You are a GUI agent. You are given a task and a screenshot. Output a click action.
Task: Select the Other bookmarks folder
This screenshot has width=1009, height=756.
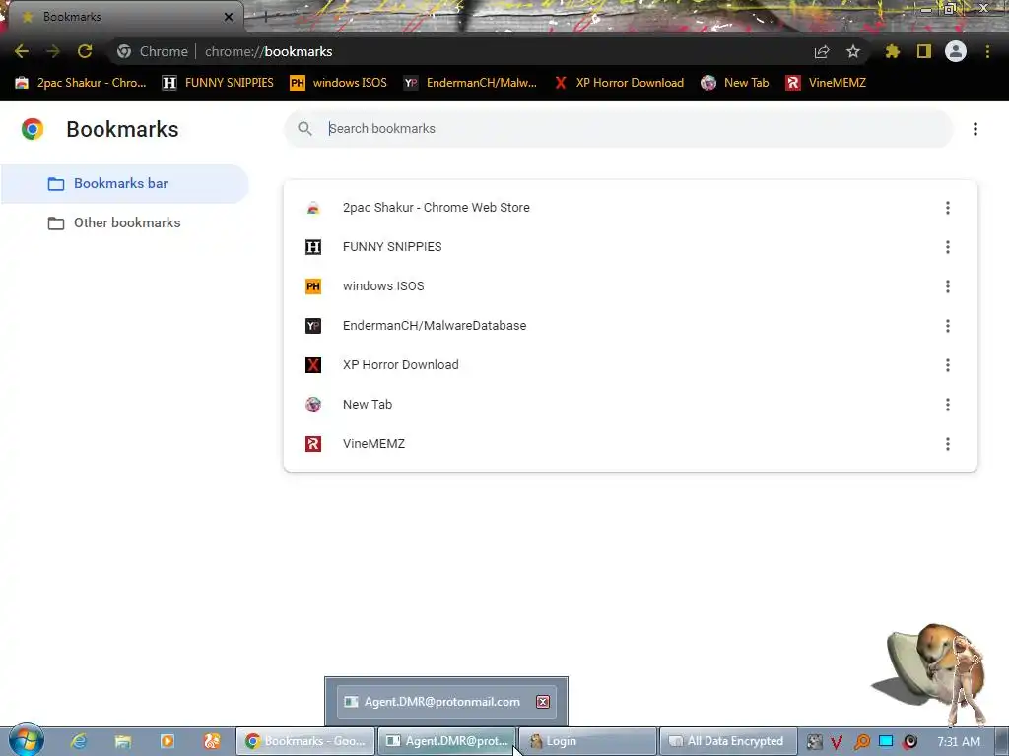124,223
